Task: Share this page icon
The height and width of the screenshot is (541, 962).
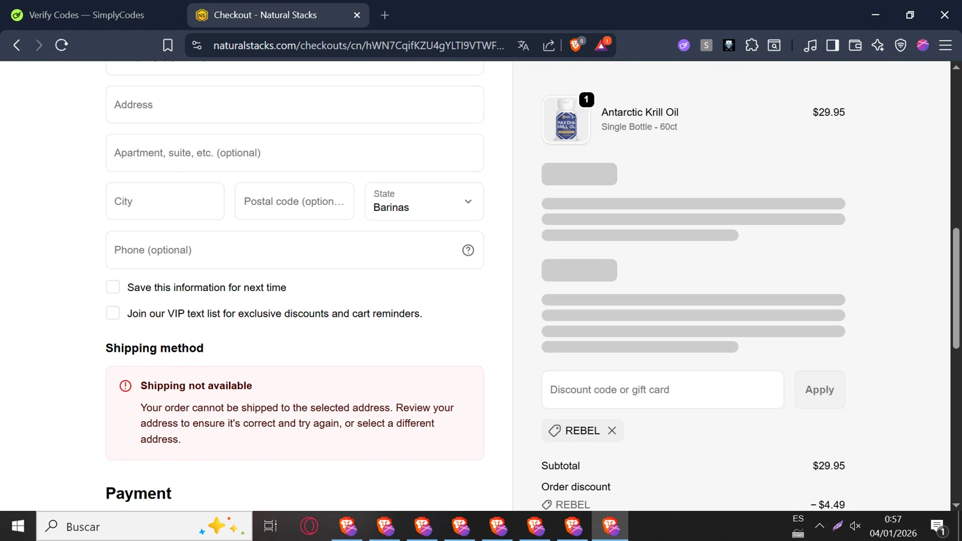Action: (x=549, y=45)
